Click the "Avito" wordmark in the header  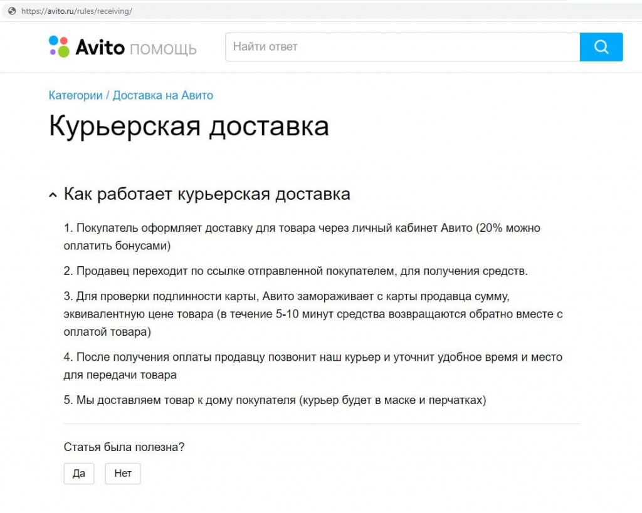click(99, 46)
